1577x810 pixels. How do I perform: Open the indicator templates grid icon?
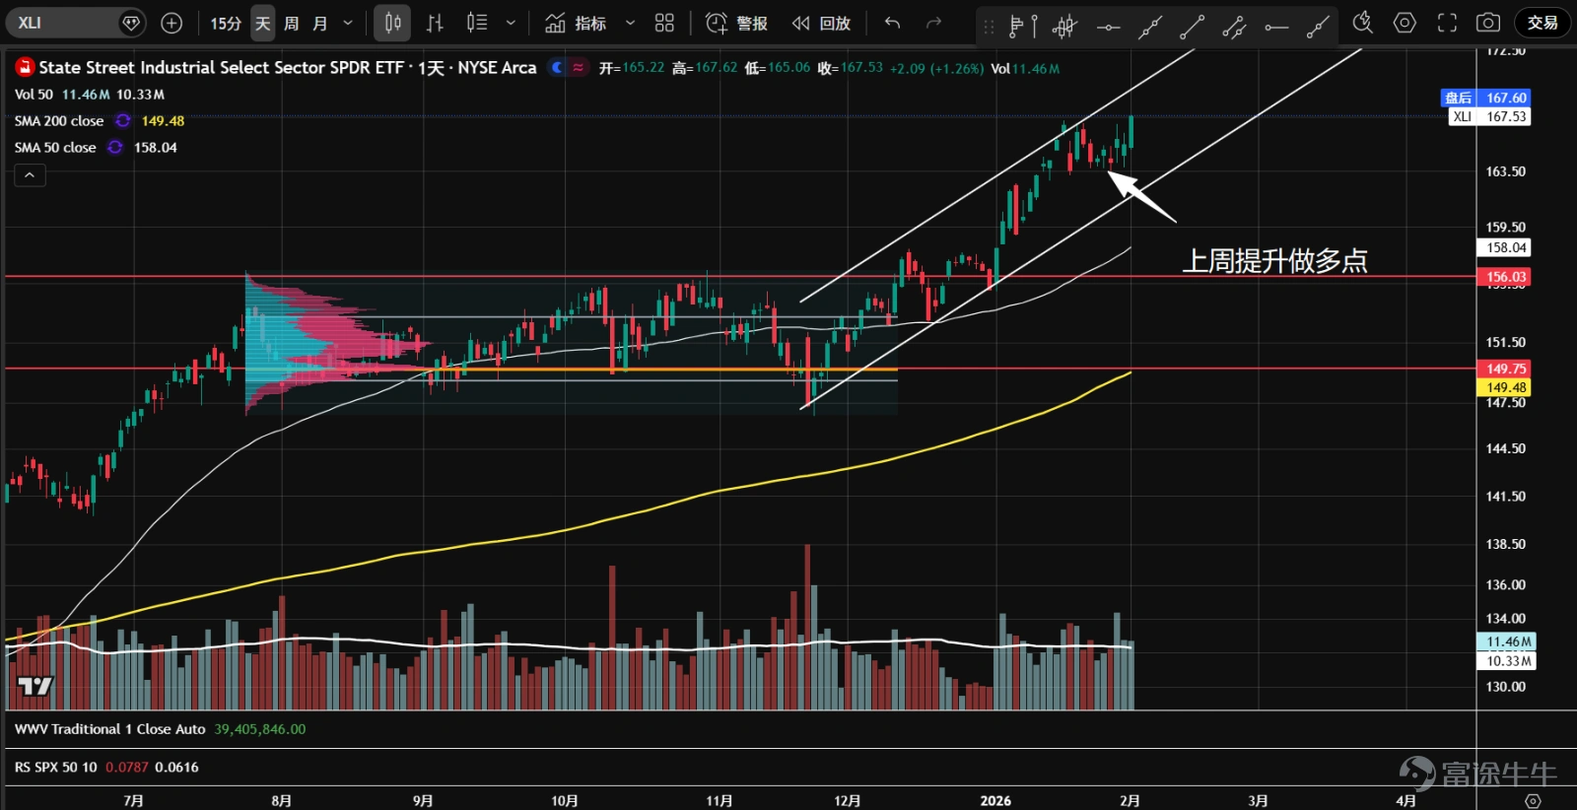(x=665, y=23)
